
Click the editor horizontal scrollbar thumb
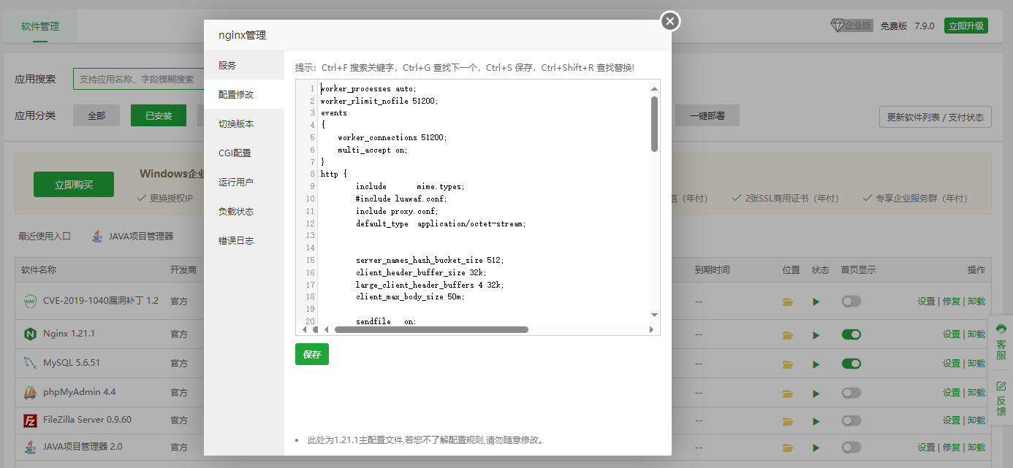(431, 329)
